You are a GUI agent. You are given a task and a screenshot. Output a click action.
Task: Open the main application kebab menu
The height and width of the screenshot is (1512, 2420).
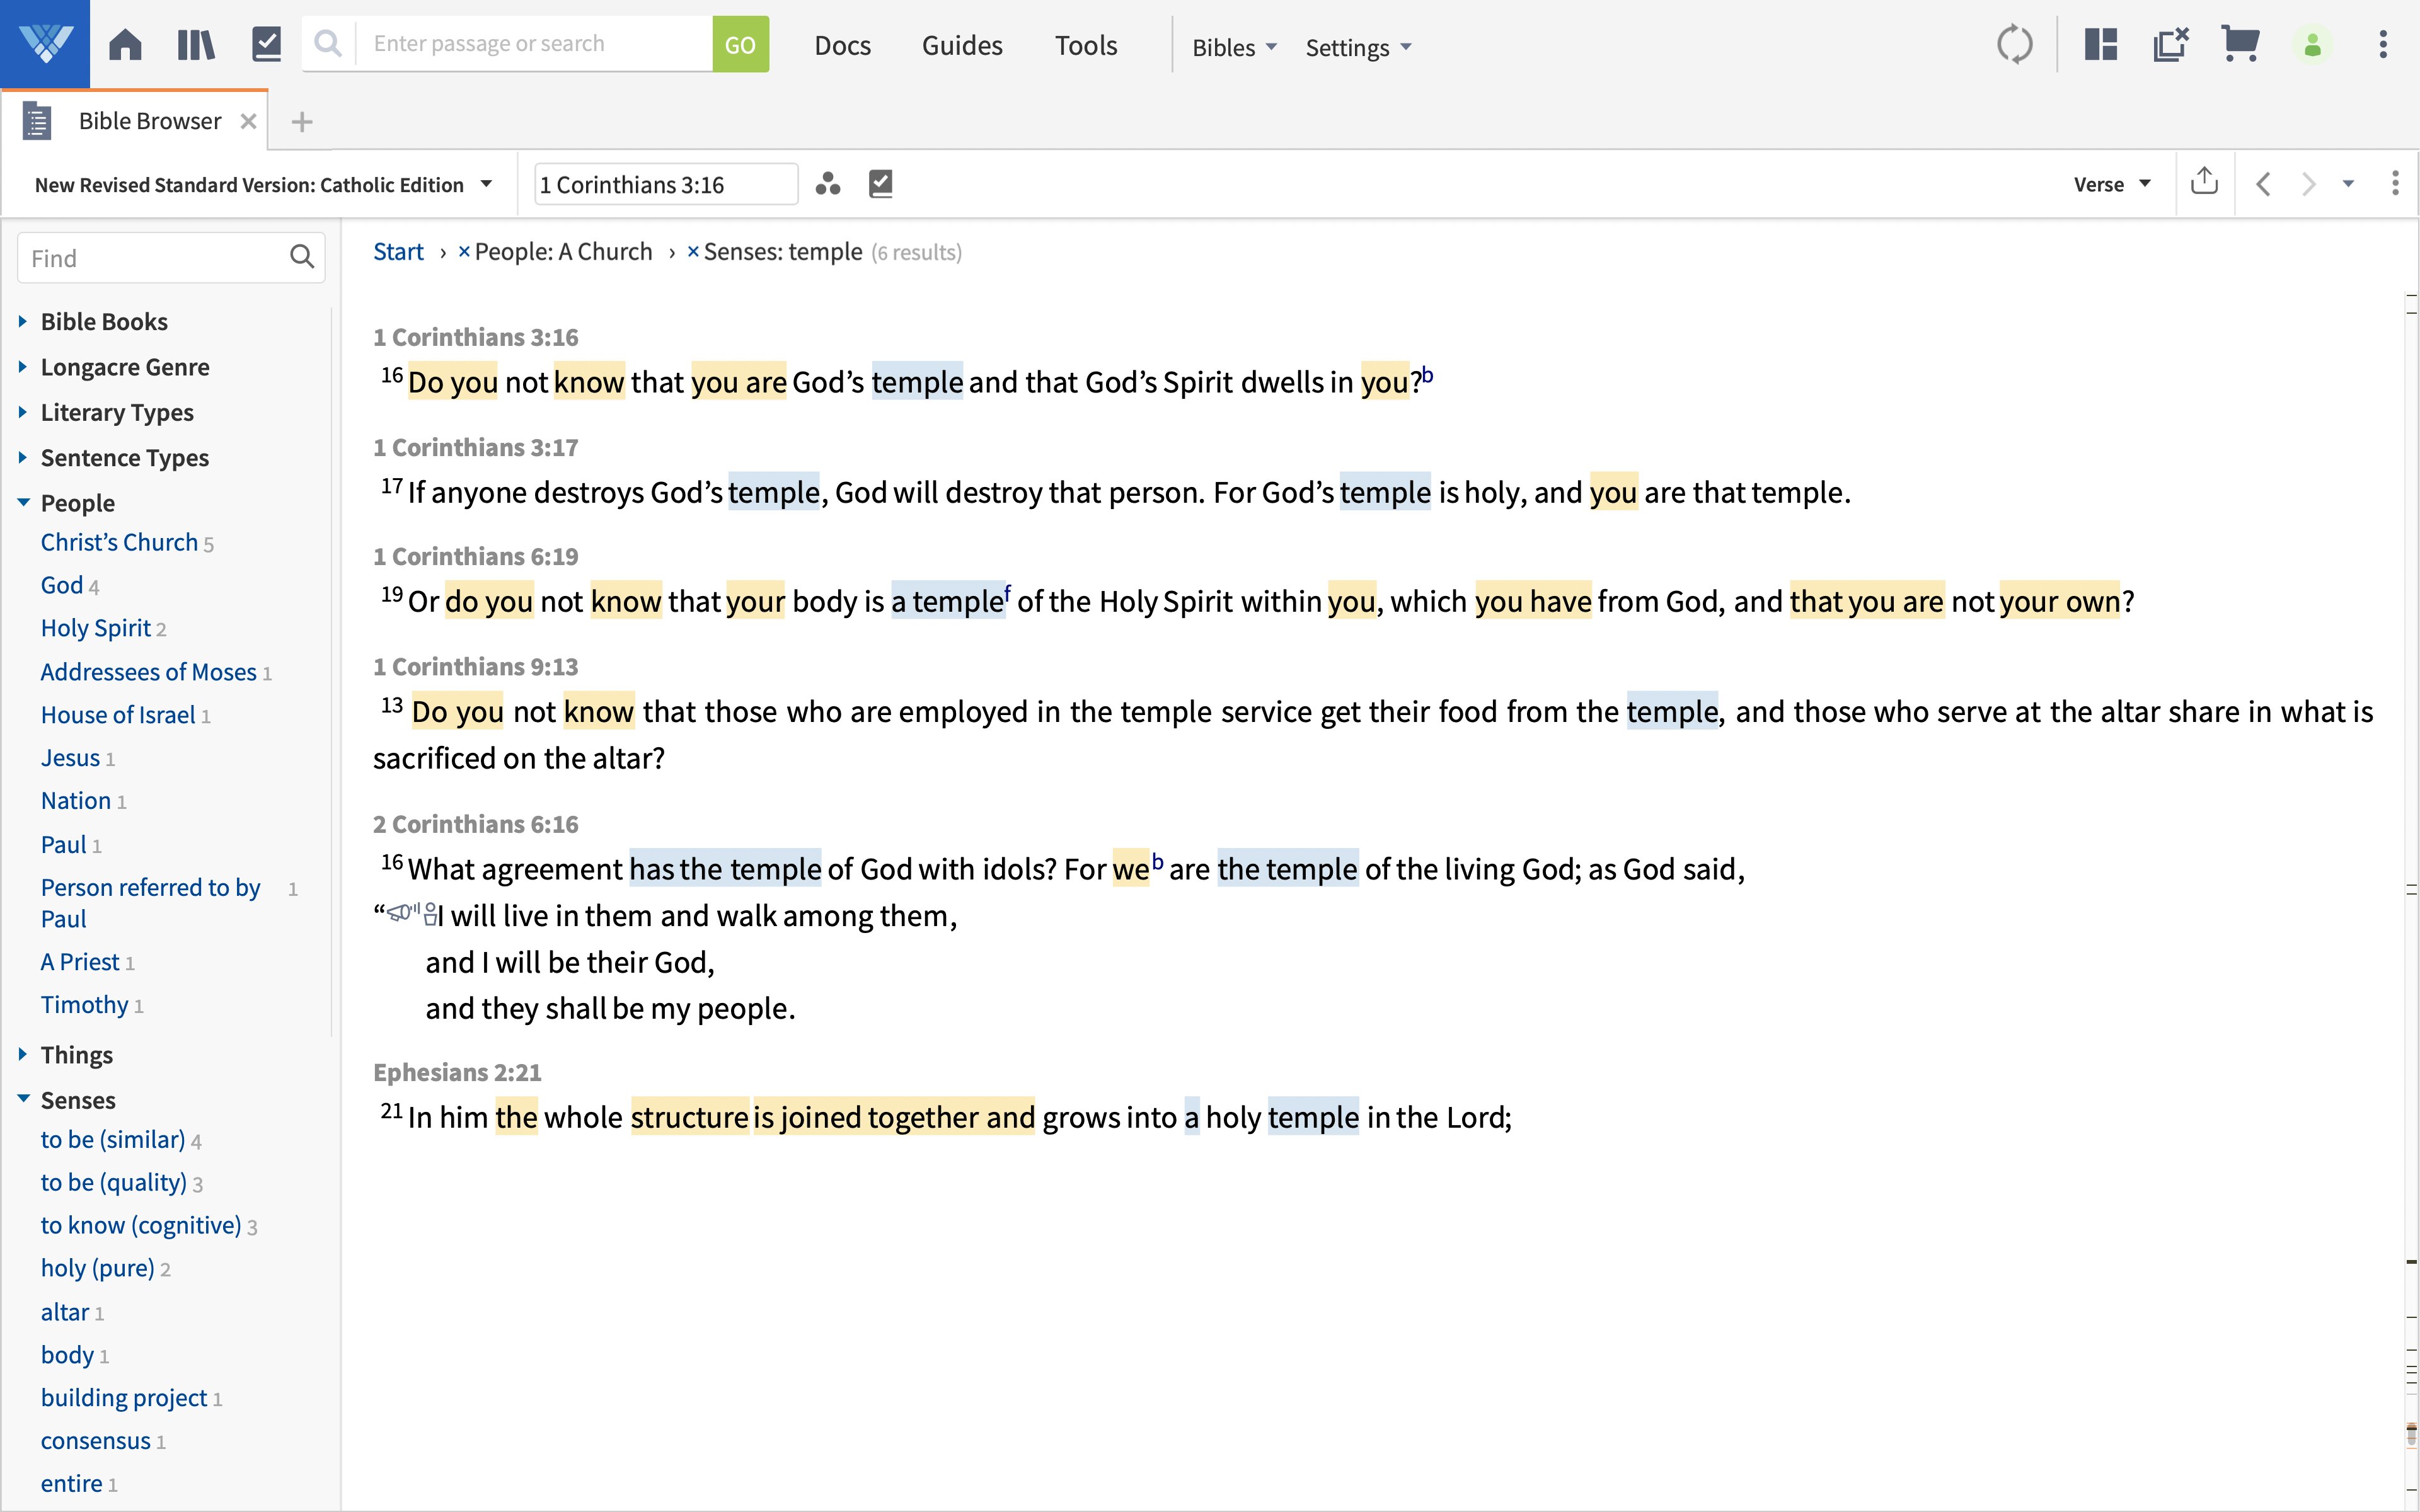pos(2383,45)
